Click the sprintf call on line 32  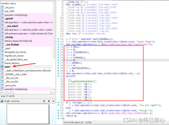coord(70,76)
